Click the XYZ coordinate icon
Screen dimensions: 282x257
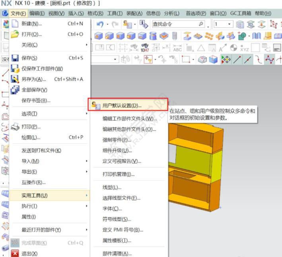244,48
